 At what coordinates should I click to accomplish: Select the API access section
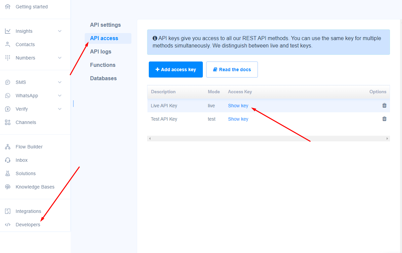point(108,38)
